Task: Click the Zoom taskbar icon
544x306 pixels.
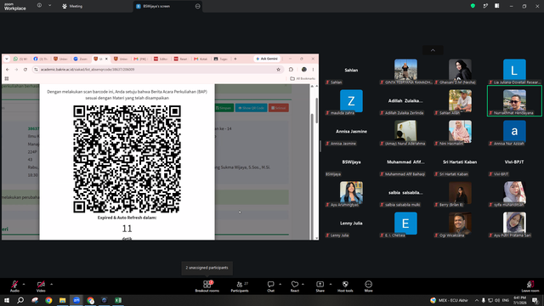Action: 76,300
